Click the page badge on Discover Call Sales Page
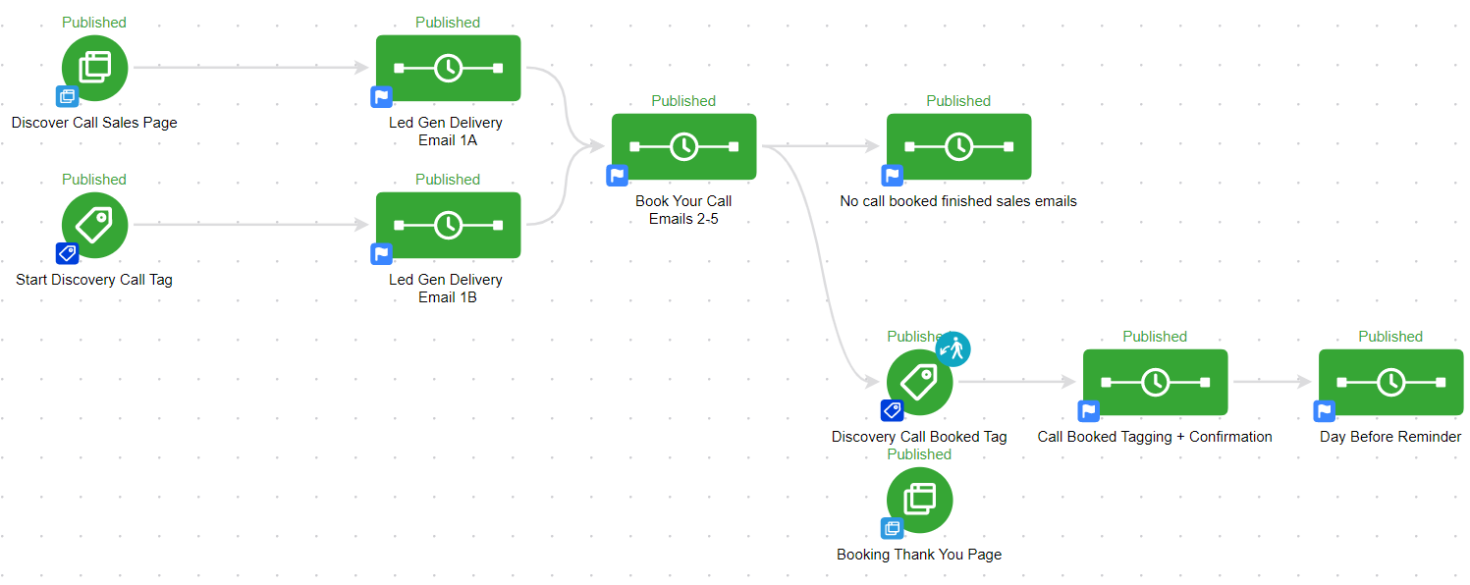1470x585 pixels. tap(67, 96)
